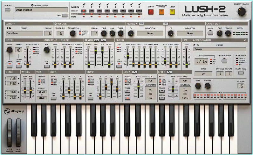Click Bend VCF down arrow
Viewport: 253px width, 155px height.
[18, 97]
